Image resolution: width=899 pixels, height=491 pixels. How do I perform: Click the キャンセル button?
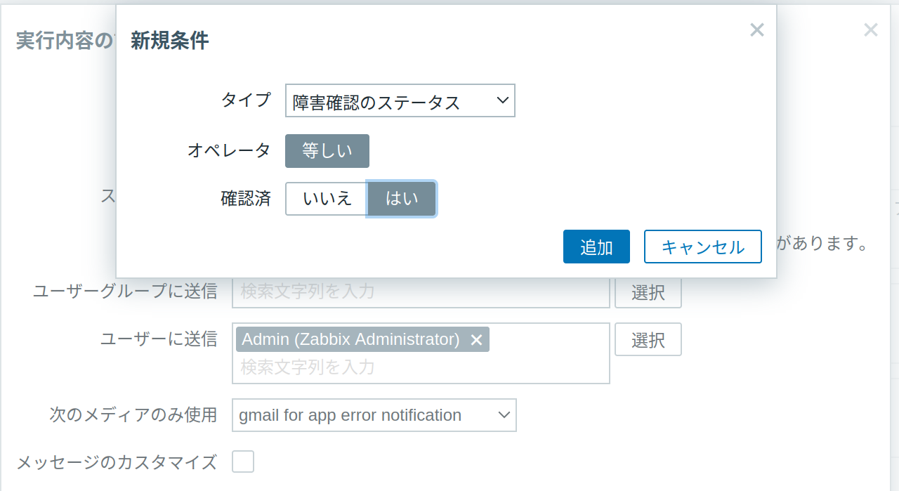[x=702, y=247]
